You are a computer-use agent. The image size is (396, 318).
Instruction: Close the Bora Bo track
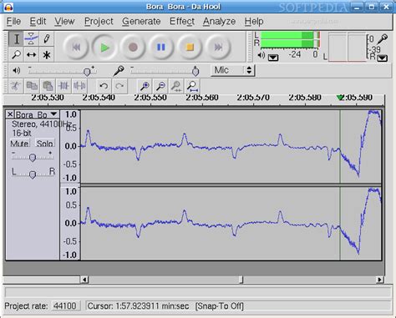(x=10, y=114)
